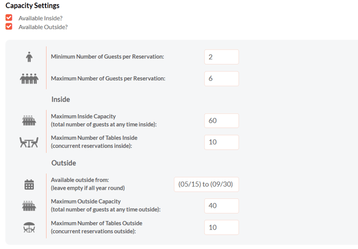The image size is (358, 249).
Task: Click the Maximum Number of Tables Outside field
Action: 222,227
